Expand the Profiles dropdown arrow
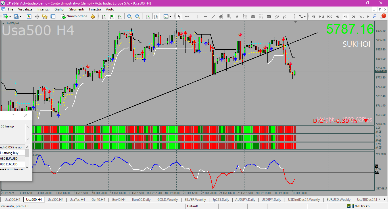The image size is (388, 209). tap(20, 16)
